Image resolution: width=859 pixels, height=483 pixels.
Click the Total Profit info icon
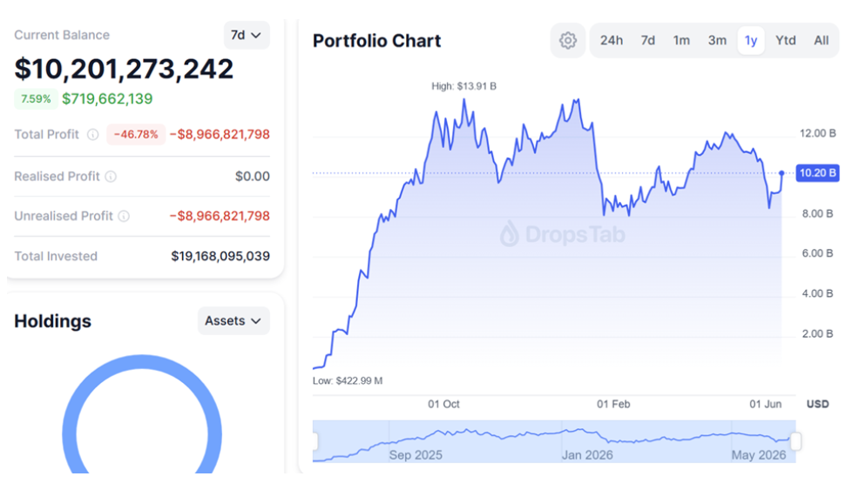click(93, 135)
